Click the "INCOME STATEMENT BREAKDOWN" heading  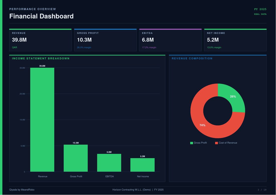41,58
